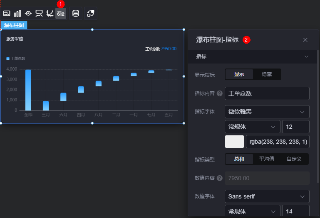
Task: Open 数值字体 常规体 weight dropdown
Action: pyautogui.click(x=253, y=211)
